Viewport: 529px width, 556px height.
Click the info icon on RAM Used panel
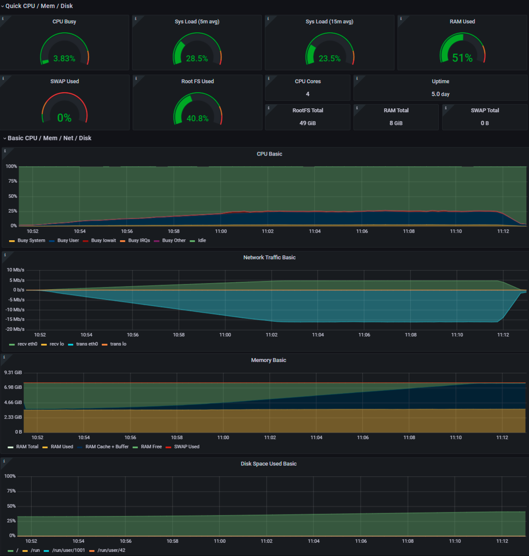tap(401, 18)
